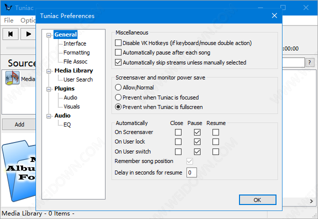Select the Media Library source icon
The width and height of the screenshot is (318, 219).
[12, 78]
